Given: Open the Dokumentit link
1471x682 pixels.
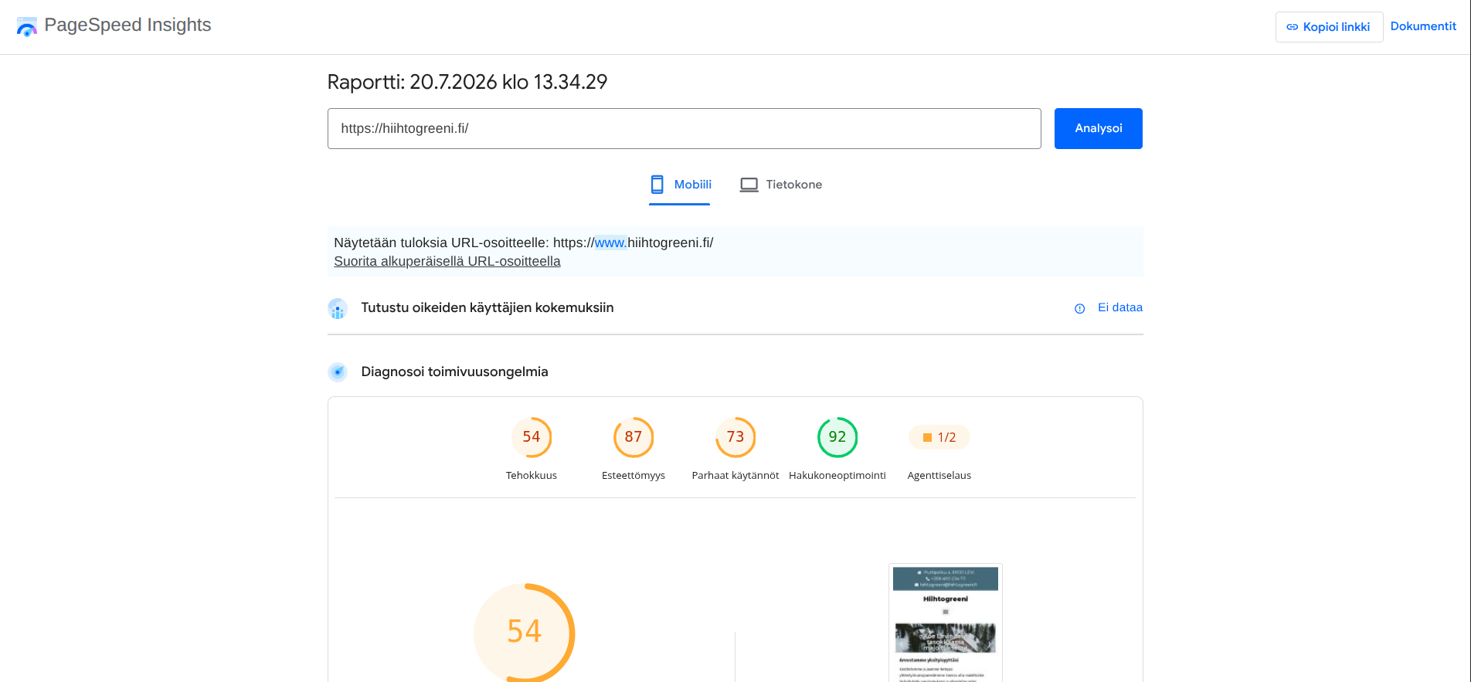Looking at the screenshot, I should point(1423,26).
